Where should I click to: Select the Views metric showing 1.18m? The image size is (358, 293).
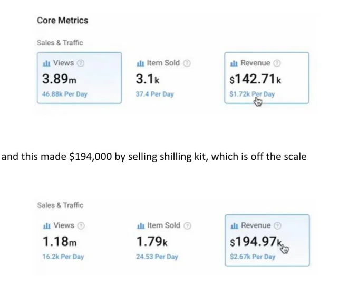click(80, 240)
